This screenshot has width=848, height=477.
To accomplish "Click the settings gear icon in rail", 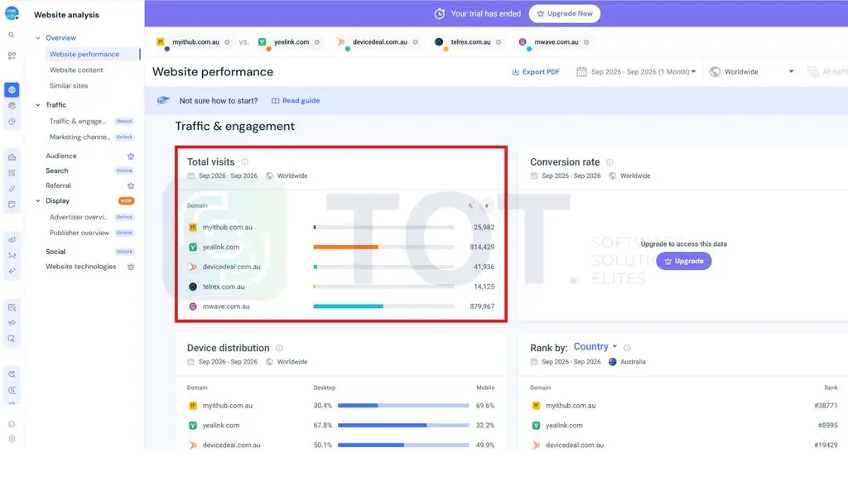I will [x=12, y=439].
